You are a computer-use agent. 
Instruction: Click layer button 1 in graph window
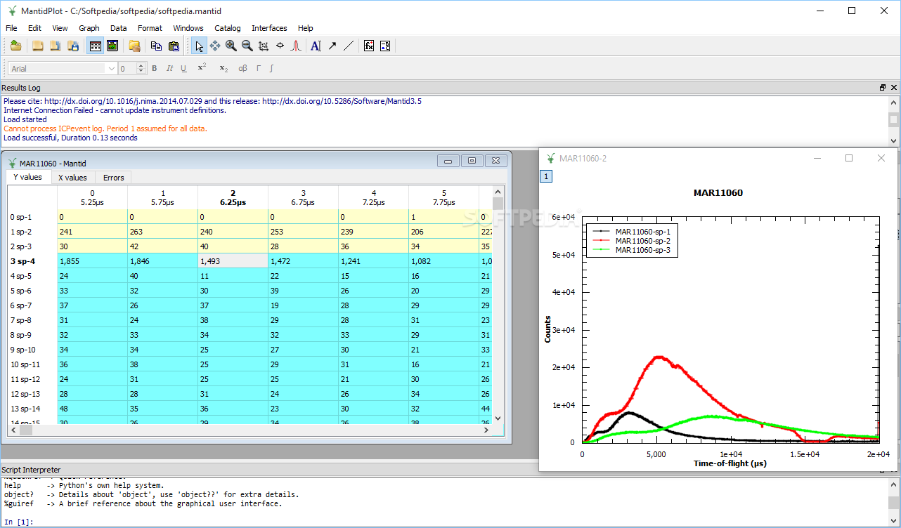(546, 176)
